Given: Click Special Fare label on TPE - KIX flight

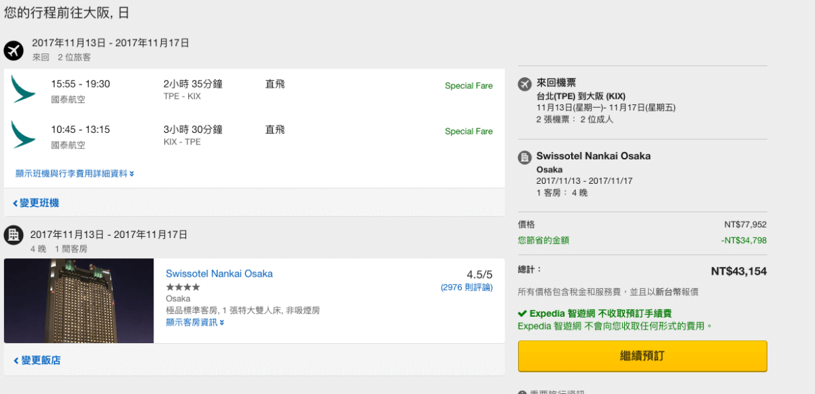Looking at the screenshot, I should click(469, 86).
